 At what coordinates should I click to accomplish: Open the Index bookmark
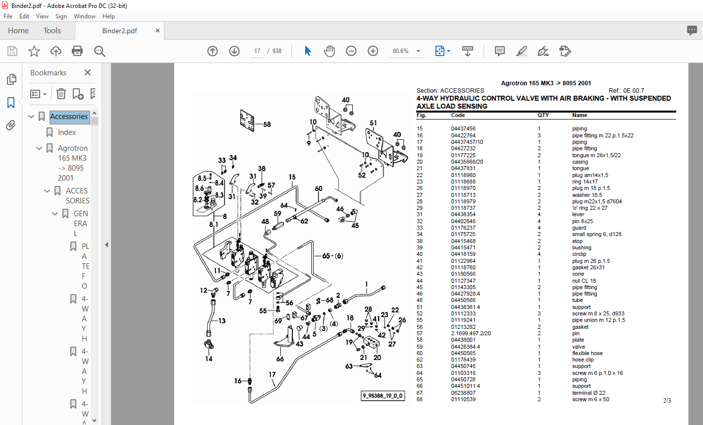tap(67, 132)
